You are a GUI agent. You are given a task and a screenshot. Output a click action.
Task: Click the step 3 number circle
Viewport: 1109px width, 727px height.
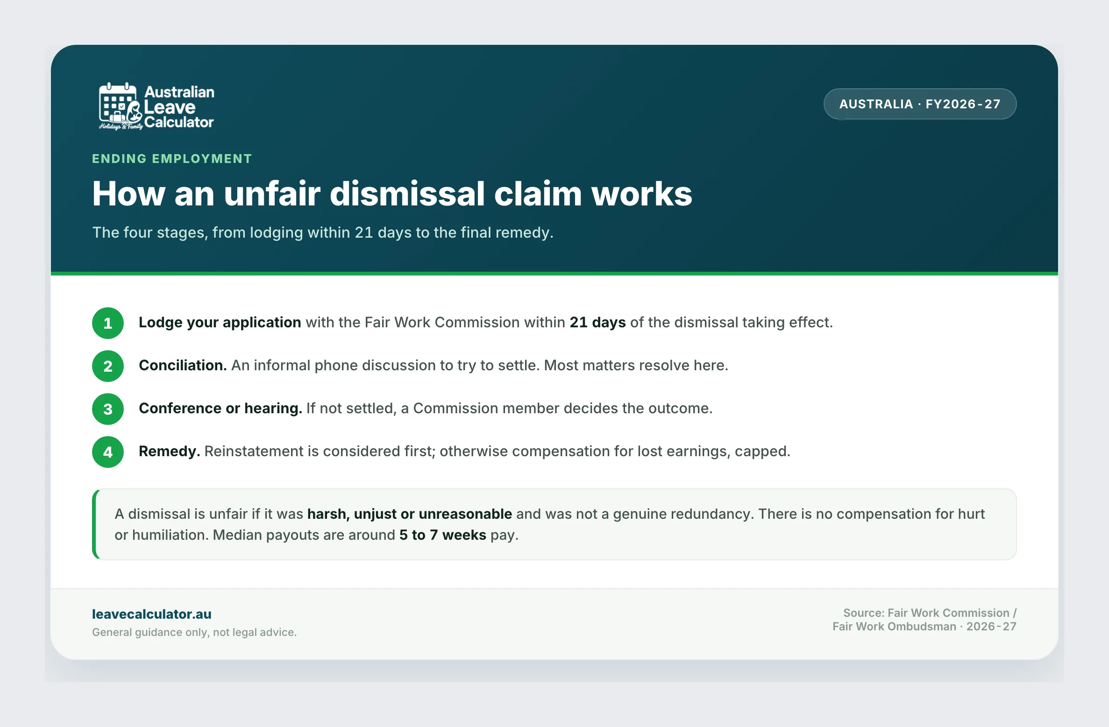(108, 409)
